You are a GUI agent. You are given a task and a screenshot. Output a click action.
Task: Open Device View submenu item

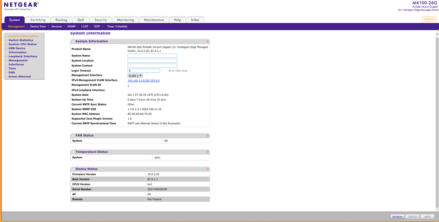click(38, 26)
